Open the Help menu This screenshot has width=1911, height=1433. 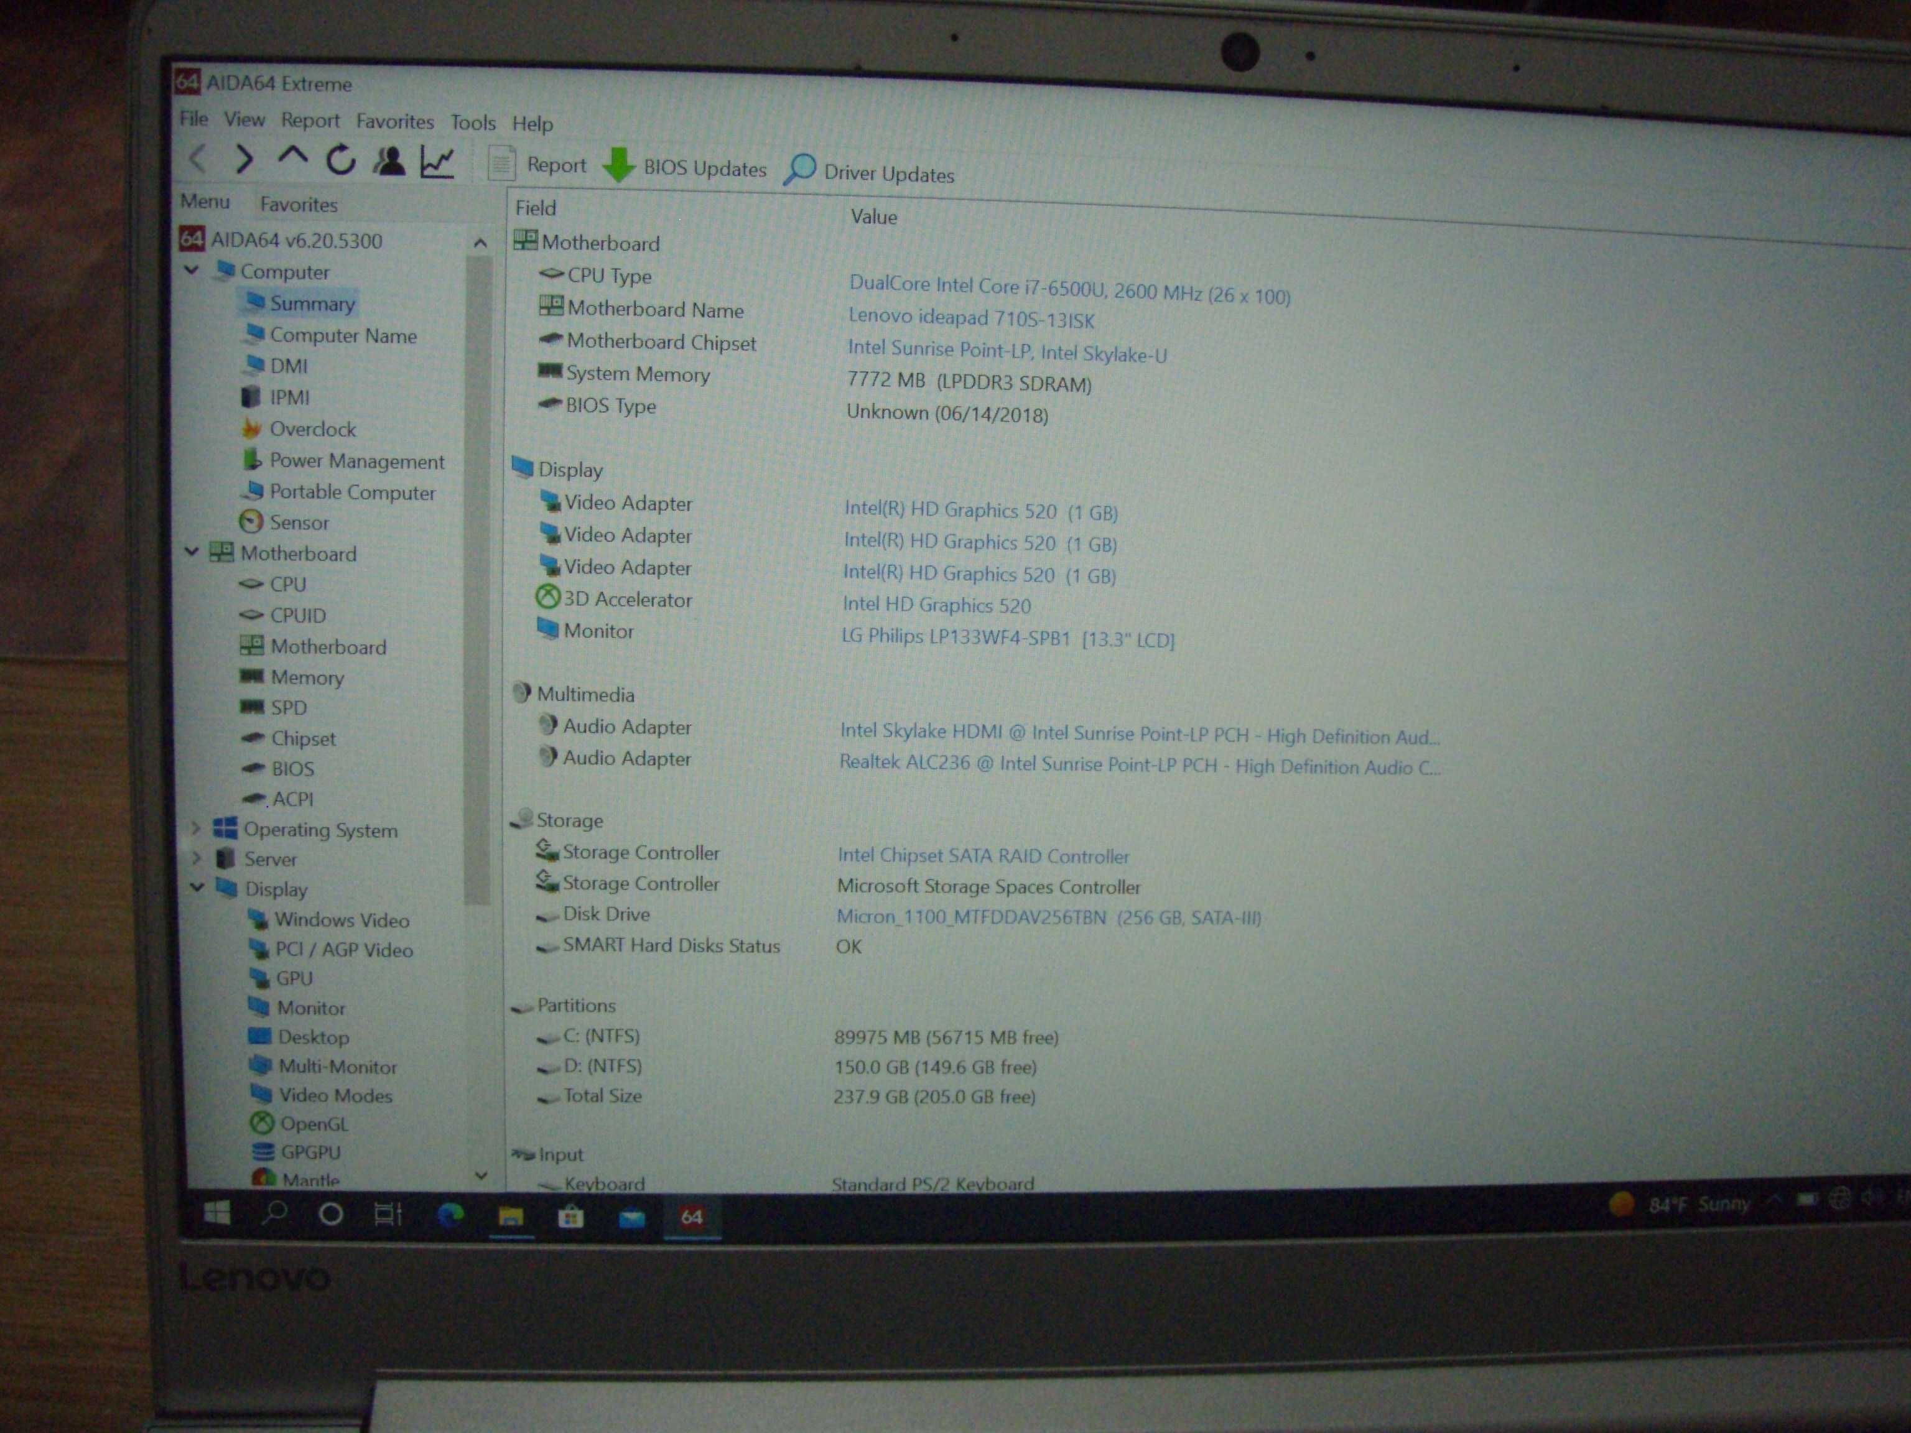[532, 124]
